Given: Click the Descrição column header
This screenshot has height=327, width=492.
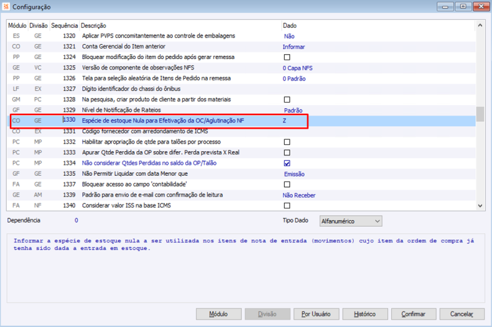Looking at the screenshot, I should [93, 25].
